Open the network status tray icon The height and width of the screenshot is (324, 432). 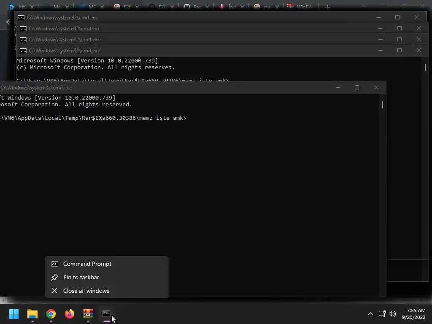(x=382, y=314)
